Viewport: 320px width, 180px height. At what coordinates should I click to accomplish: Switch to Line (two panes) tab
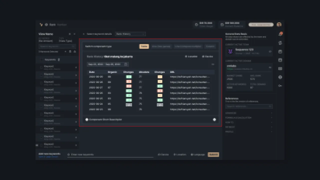[161, 46]
